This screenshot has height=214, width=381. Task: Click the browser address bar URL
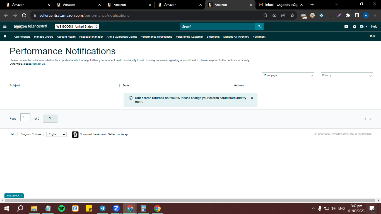(x=84, y=15)
